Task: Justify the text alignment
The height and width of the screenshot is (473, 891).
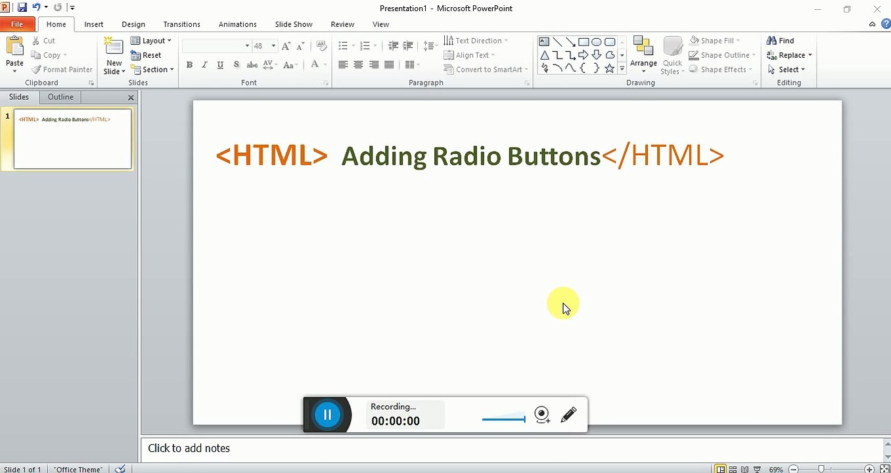Action: click(389, 64)
